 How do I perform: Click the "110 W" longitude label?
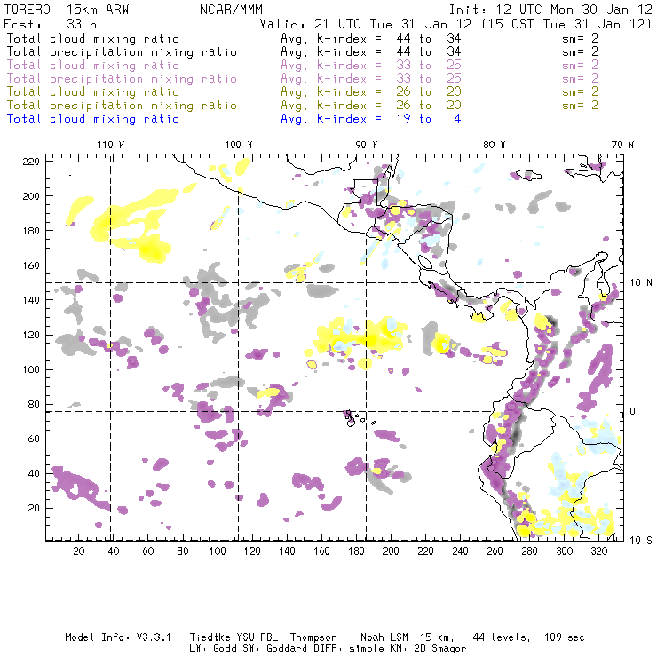tap(111, 145)
